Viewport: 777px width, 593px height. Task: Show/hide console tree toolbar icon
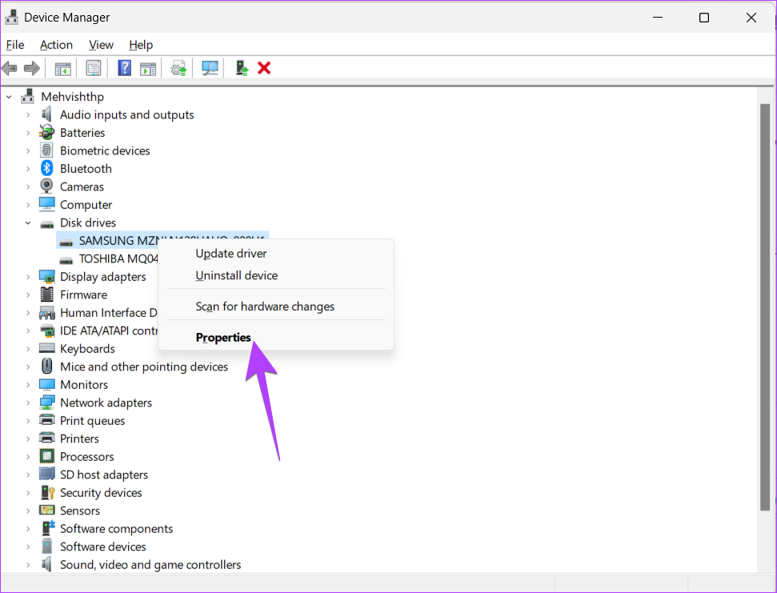pyautogui.click(x=63, y=68)
